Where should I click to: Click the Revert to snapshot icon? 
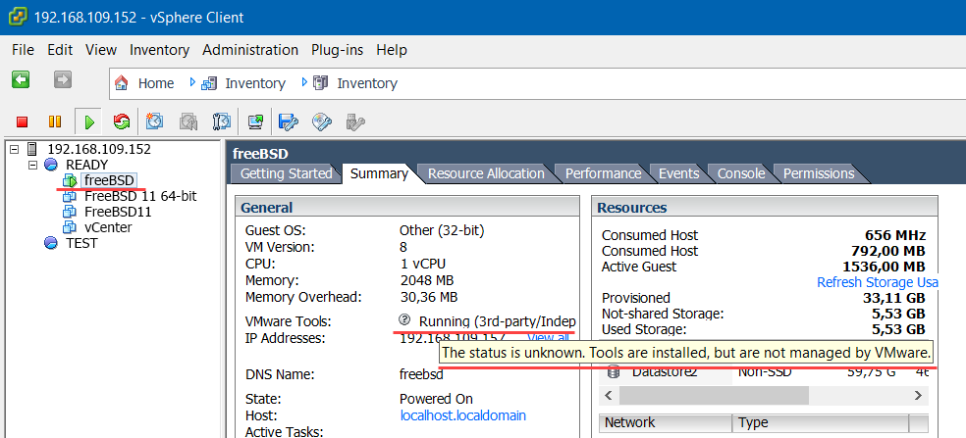coord(188,122)
